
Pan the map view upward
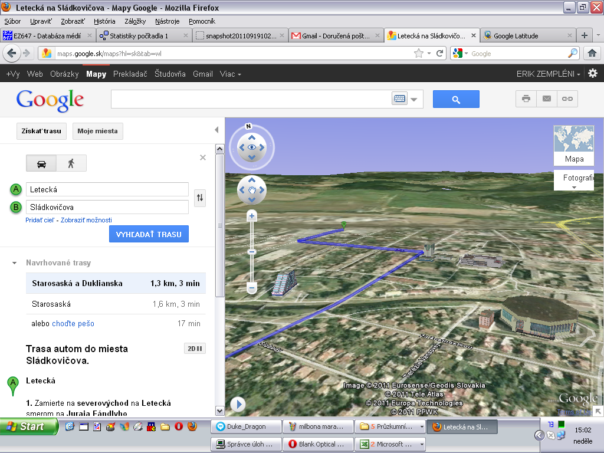tap(251, 180)
